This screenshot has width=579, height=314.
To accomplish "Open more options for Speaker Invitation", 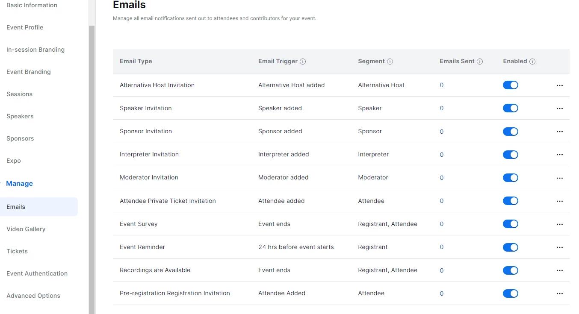I will [x=560, y=109].
